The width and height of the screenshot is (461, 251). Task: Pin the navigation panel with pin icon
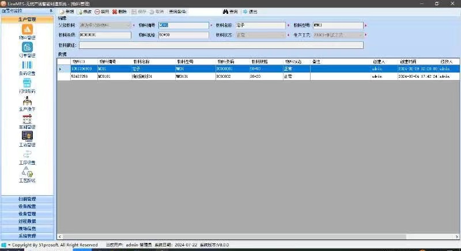click(51, 10)
